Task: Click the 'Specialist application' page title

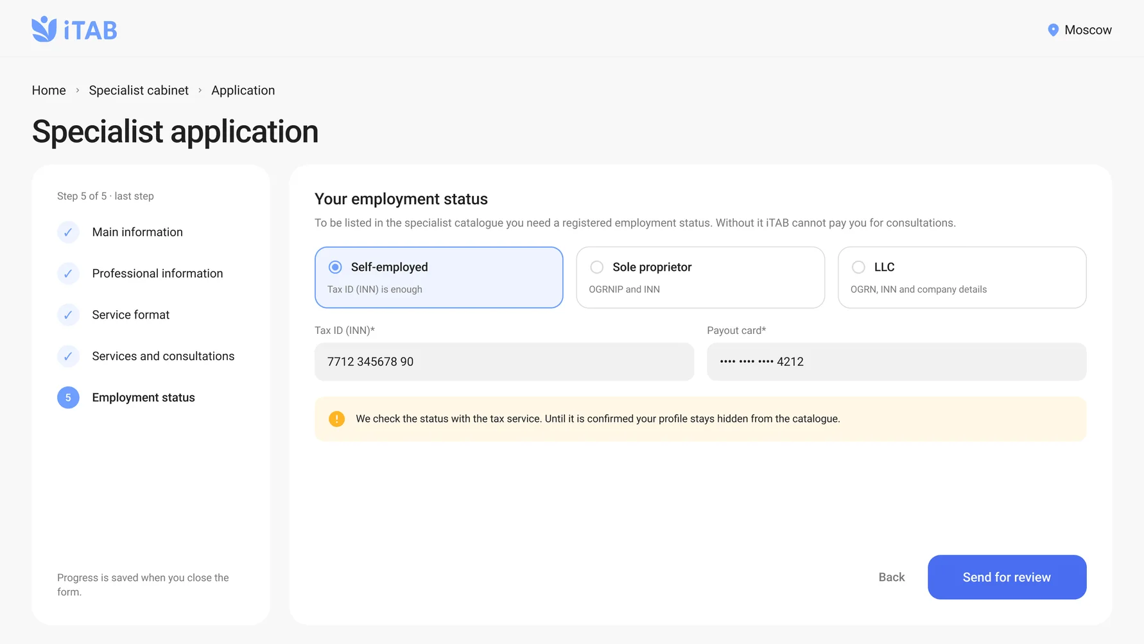Action: pyautogui.click(x=175, y=132)
